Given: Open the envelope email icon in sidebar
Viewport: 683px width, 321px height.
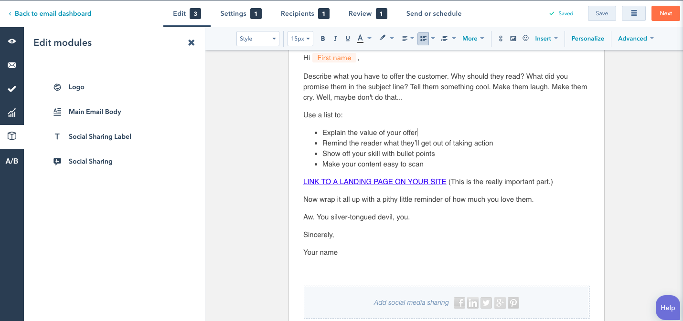Looking at the screenshot, I should (x=12, y=65).
